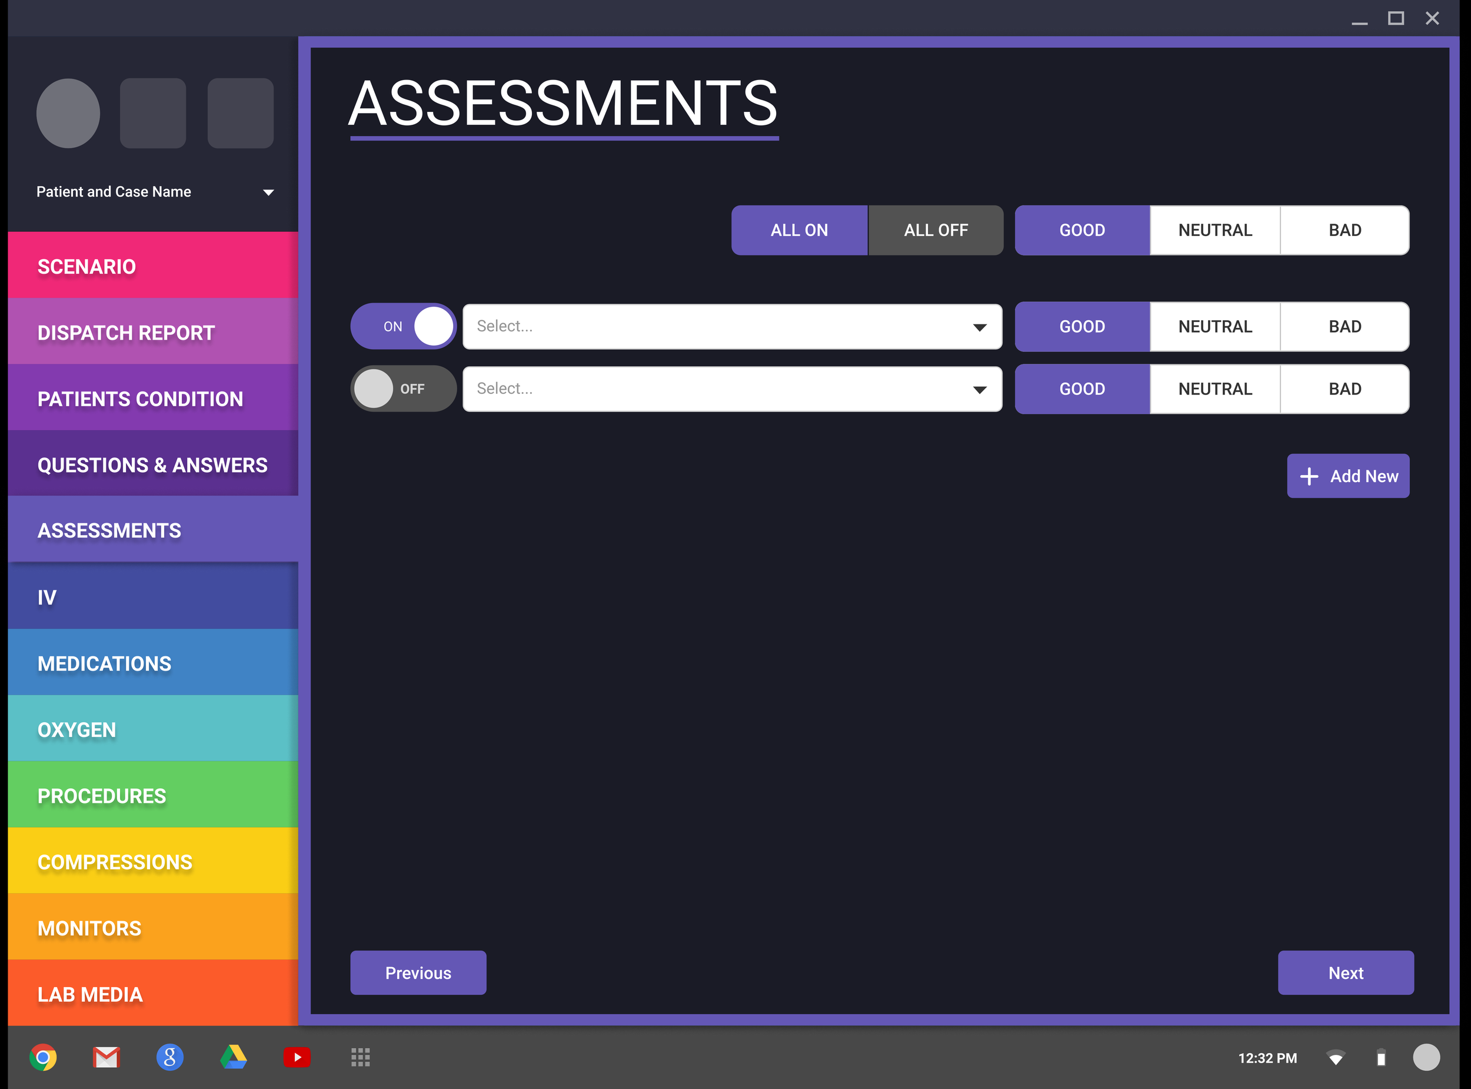
Task: Launch the Google search app
Action: tap(170, 1058)
